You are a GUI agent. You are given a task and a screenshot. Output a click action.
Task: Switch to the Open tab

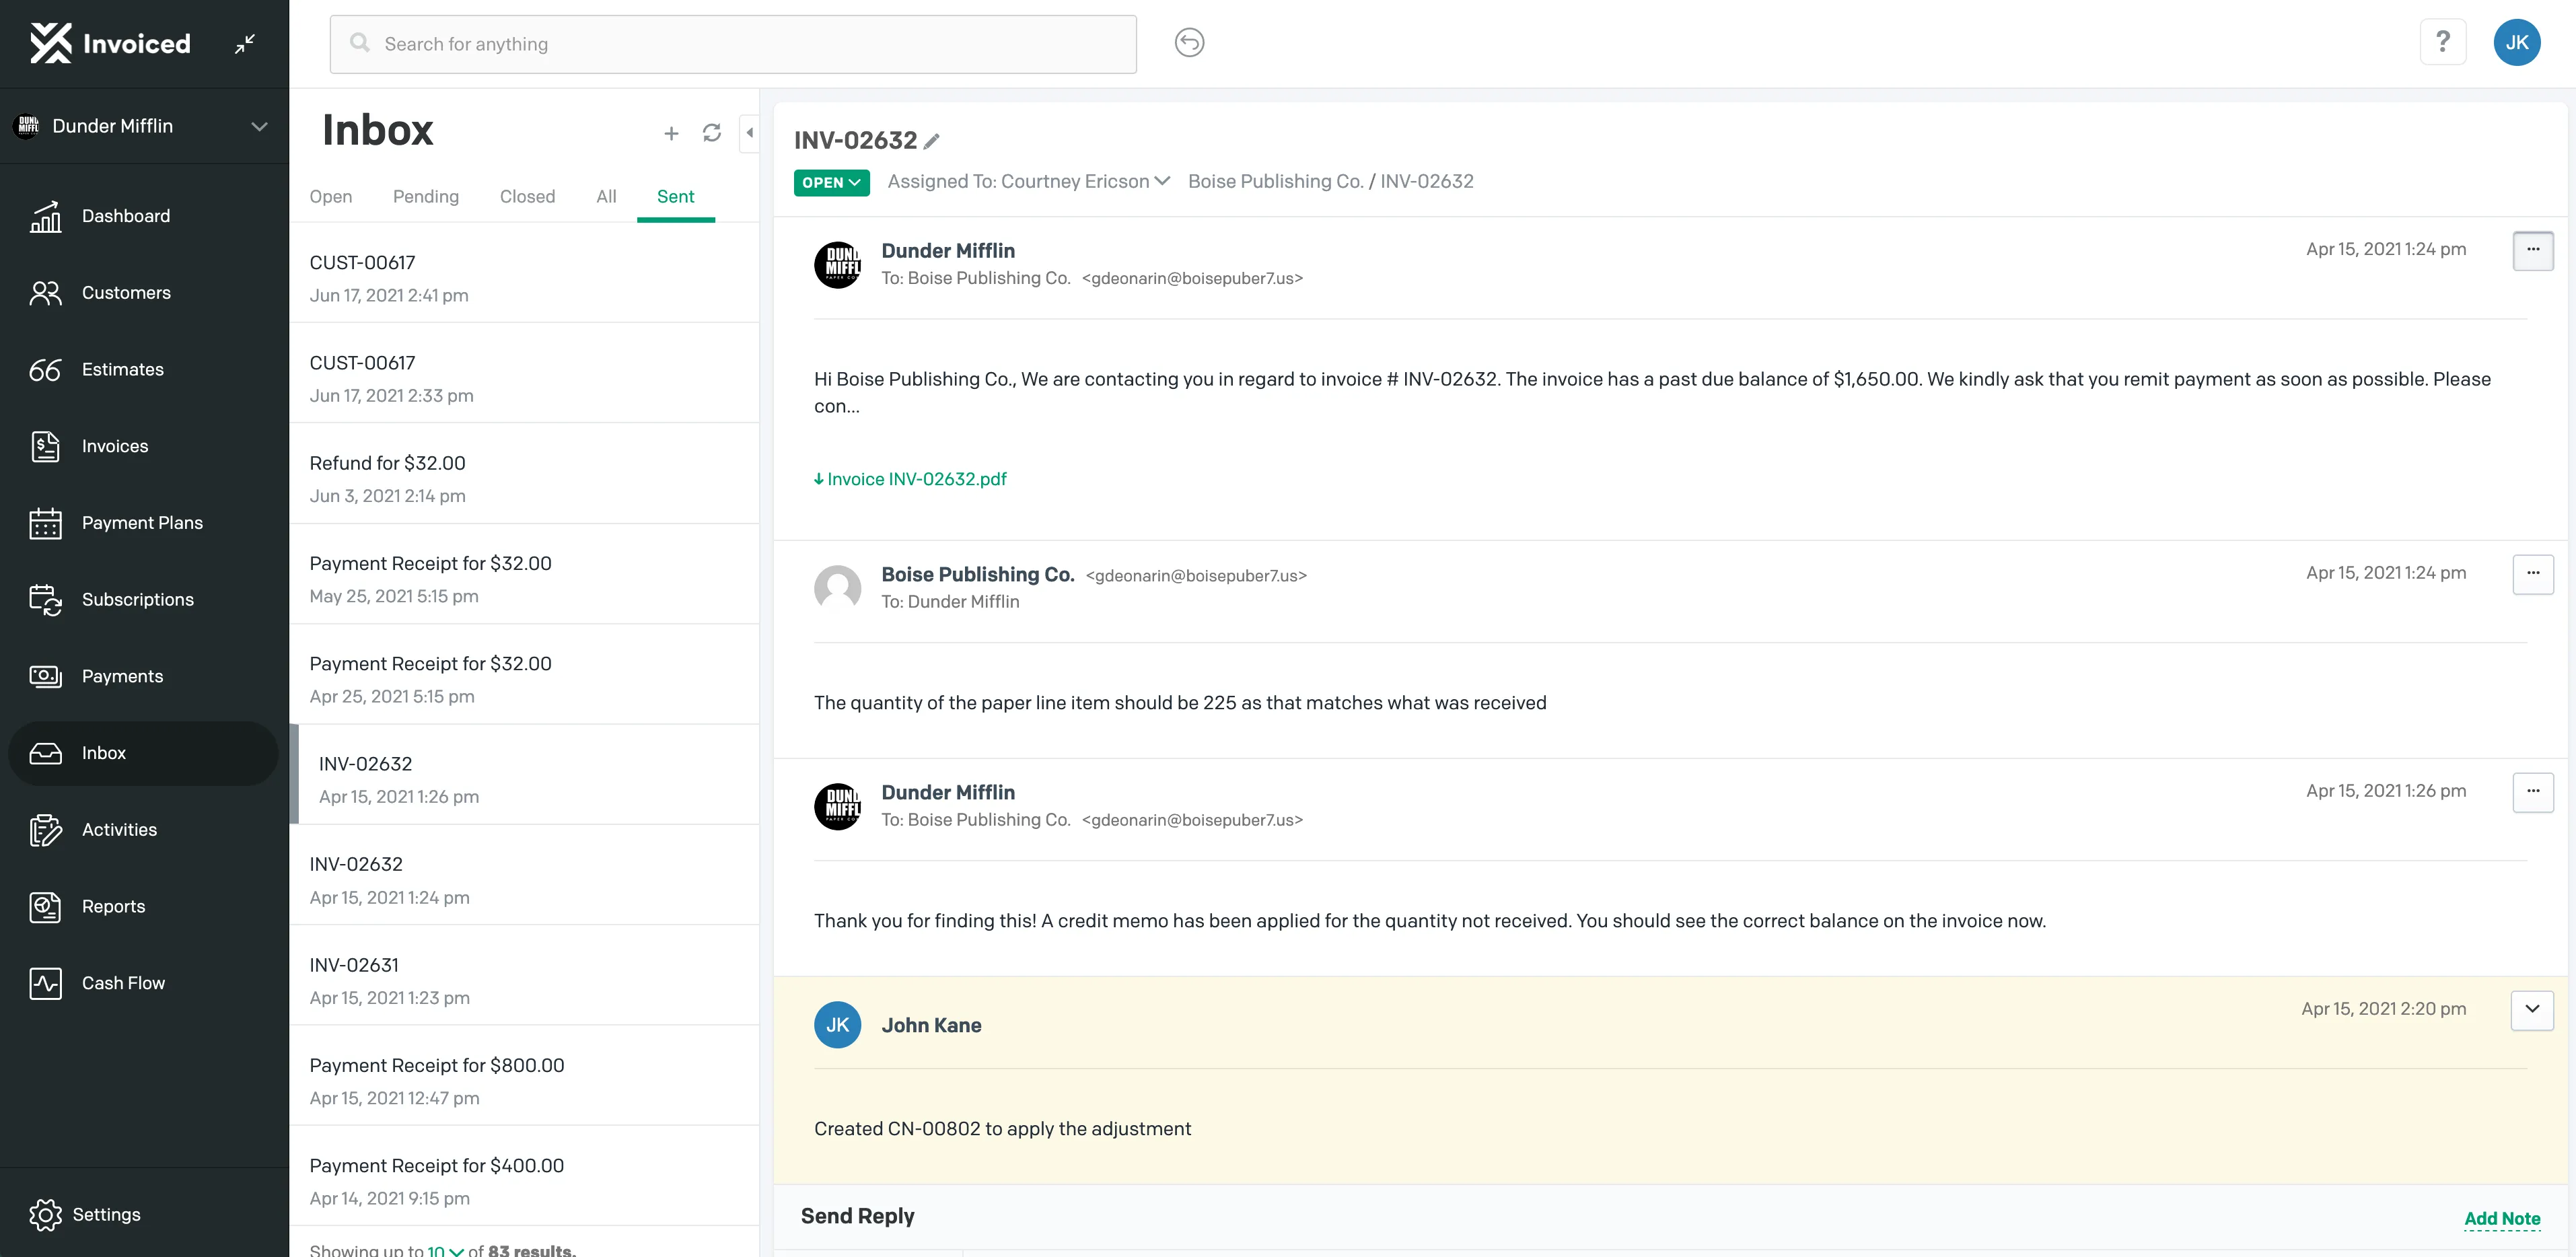click(x=330, y=197)
